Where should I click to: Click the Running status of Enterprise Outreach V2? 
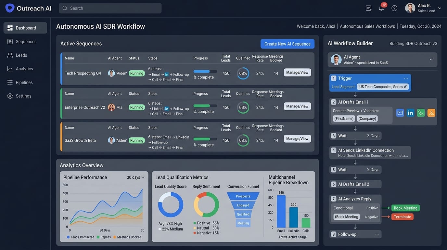click(137, 107)
